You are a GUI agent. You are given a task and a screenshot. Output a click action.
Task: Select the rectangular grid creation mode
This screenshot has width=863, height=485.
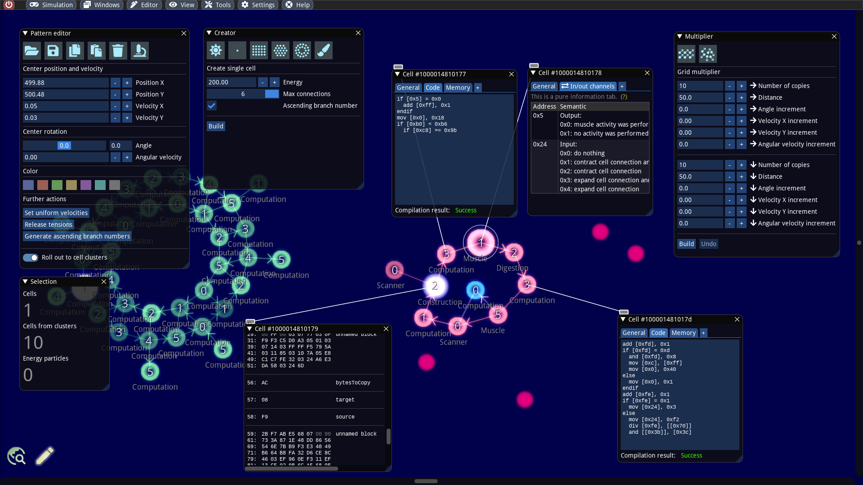click(259, 50)
